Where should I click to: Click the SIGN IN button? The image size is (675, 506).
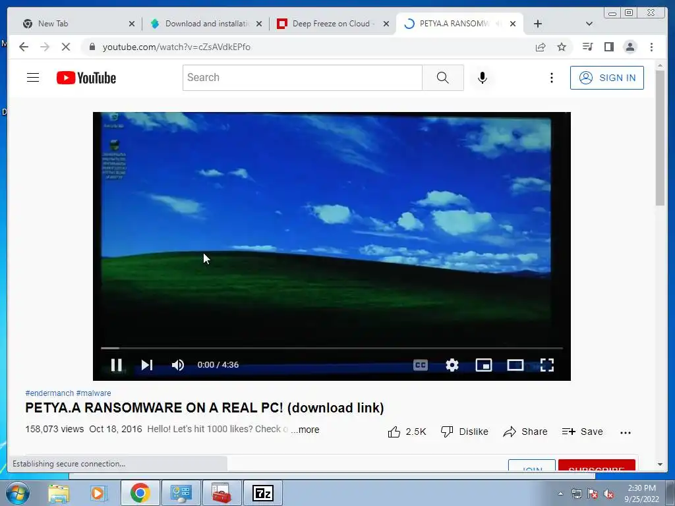607,78
